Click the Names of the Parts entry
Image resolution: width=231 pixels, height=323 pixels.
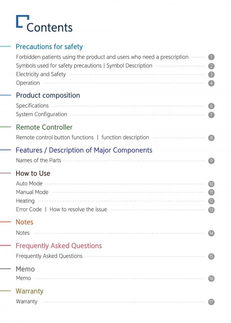38,160
